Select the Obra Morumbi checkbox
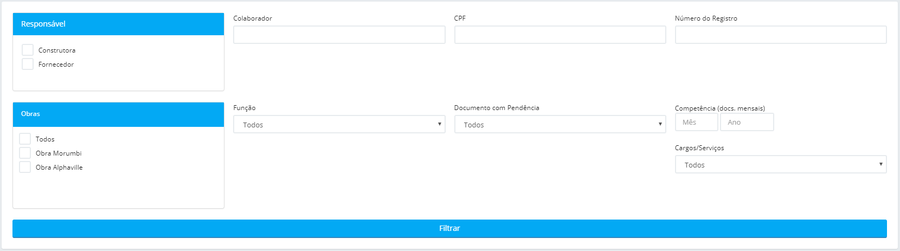 [x=25, y=153]
